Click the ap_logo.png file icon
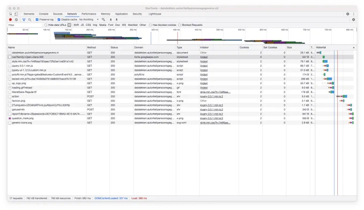This screenshot has width=364, height=210. point(10,83)
